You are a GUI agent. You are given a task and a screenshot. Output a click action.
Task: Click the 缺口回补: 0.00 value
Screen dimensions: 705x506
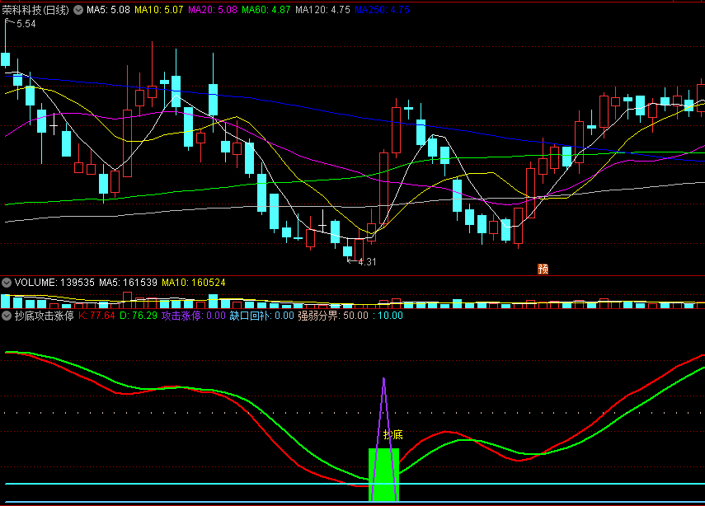click(261, 316)
